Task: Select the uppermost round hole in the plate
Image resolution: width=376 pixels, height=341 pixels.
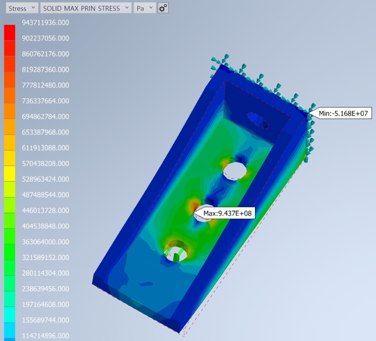Action: pos(235,171)
